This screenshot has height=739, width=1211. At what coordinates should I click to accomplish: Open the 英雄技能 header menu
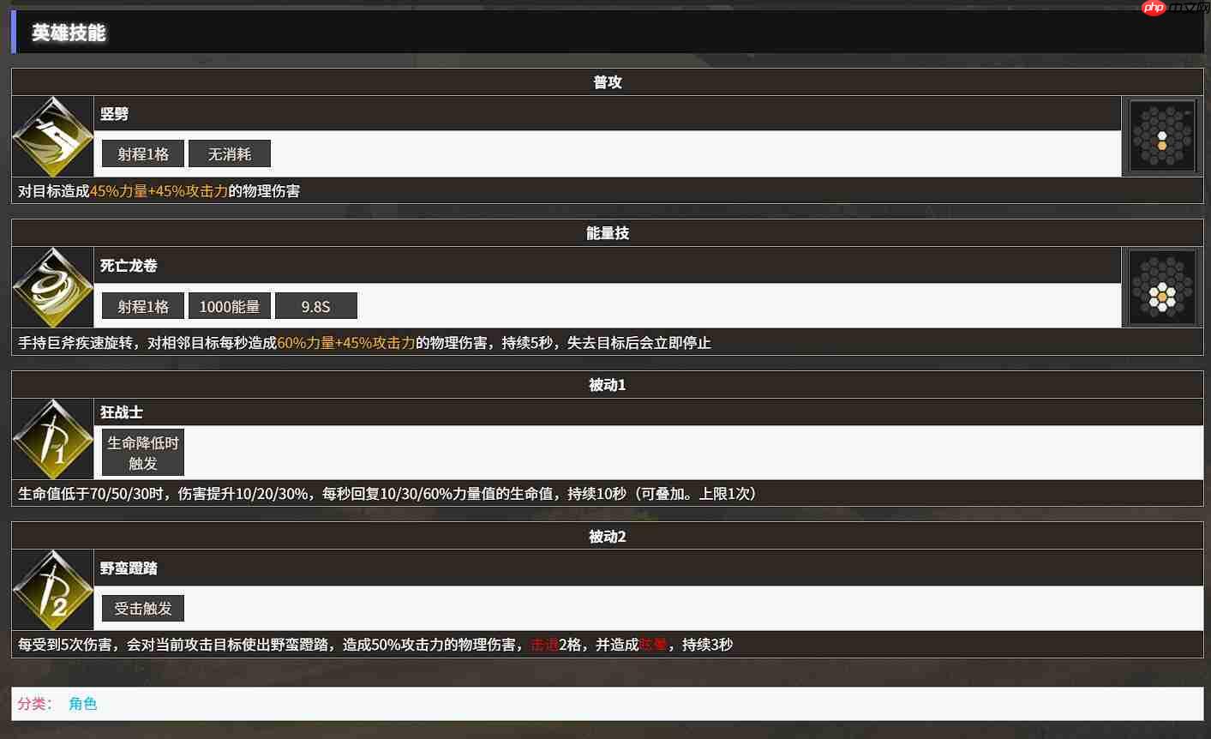[x=69, y=33]
